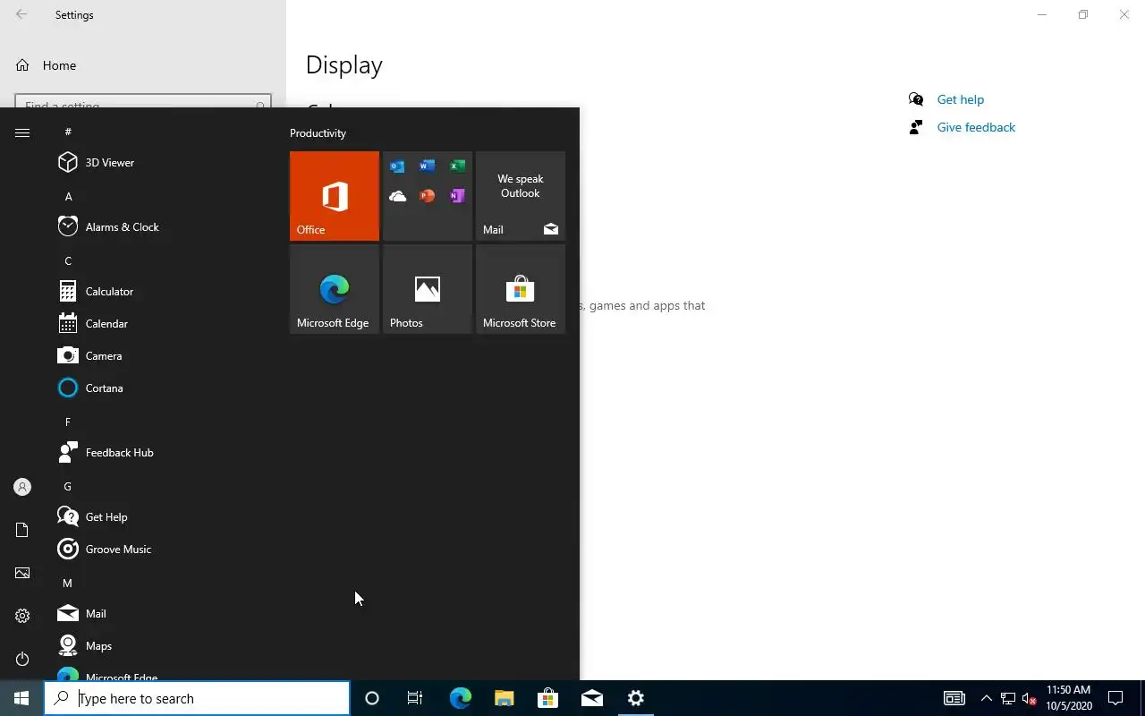Viewport: 1145px width, 716px height.
Task: Open the Photos tile
Action: (x=428, y=289)
